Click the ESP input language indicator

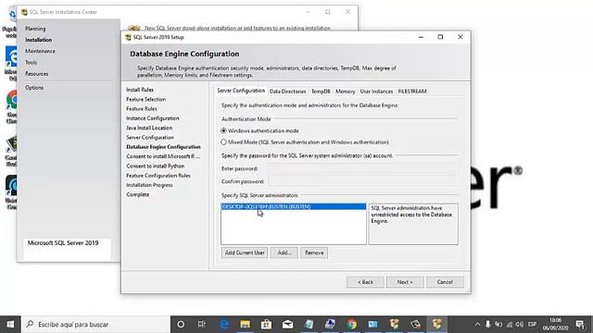pos(532,325)
